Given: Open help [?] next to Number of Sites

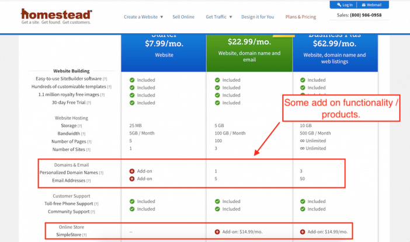Looking at the screenshot, I should pos(88,150).
